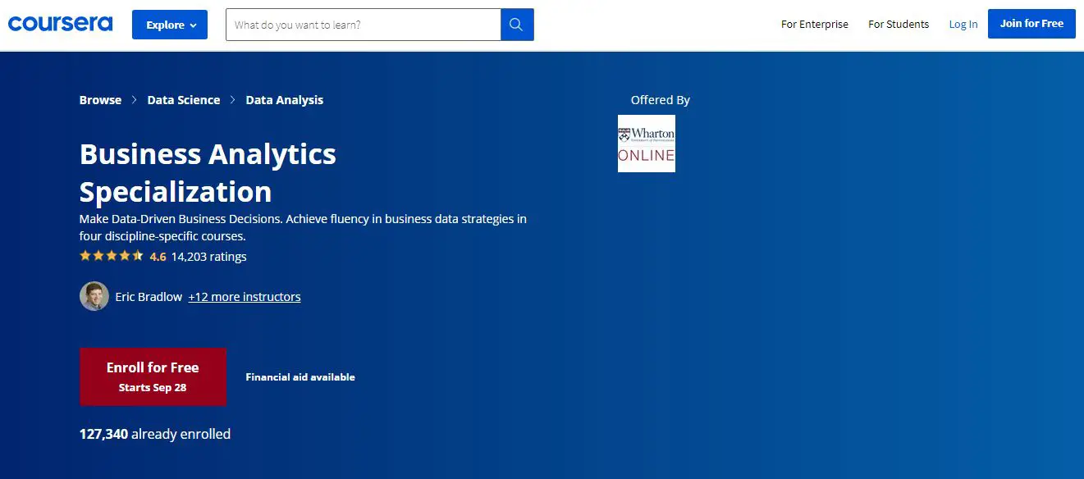
Task: Click the search input field
Action: 361,25
